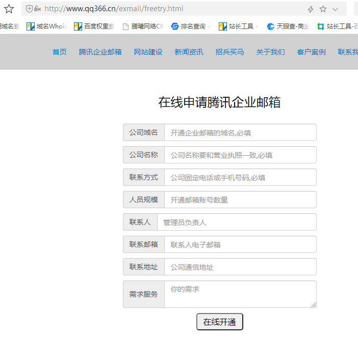
Task: Expand the address bar dropdown chevron
Action: pos(335,9)
